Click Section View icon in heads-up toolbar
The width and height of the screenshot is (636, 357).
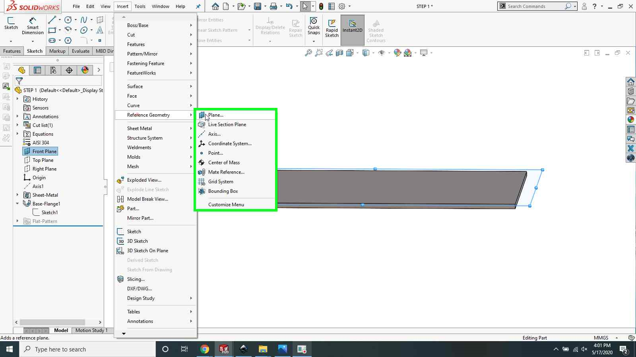tap(339, 53)
